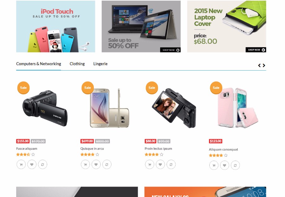Open the iPod Touch sale banner
Screen dimensions: 285x197
pos(56,27)
